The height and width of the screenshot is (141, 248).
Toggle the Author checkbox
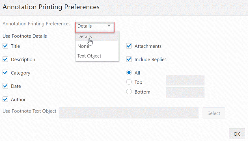click(5, 99)
